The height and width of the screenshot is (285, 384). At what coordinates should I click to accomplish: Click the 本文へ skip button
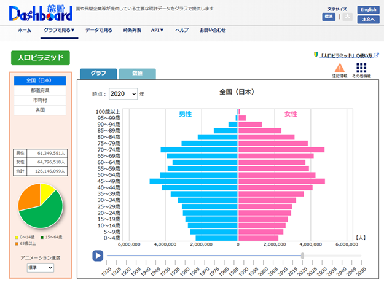368,20
